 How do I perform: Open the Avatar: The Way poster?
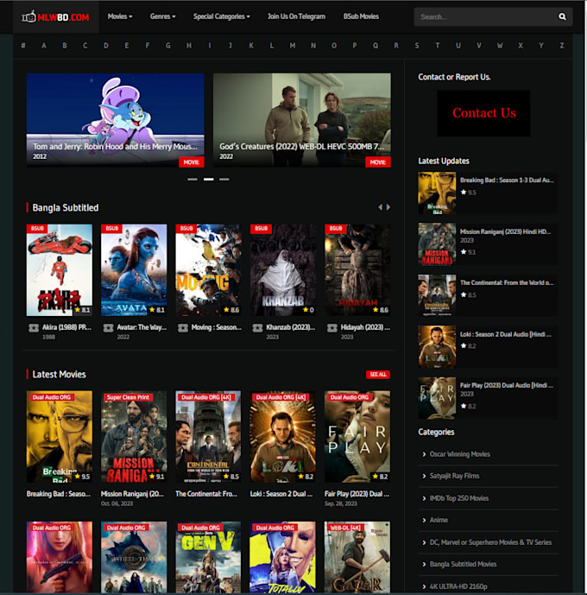point(134,269)
